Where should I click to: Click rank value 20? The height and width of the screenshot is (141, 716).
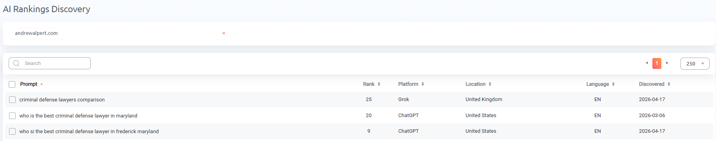tap(369, 116)
